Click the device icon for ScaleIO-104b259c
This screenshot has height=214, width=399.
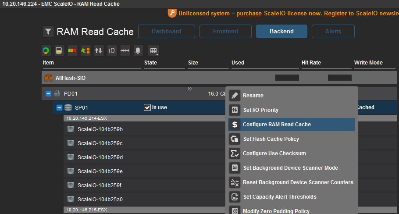71,143
